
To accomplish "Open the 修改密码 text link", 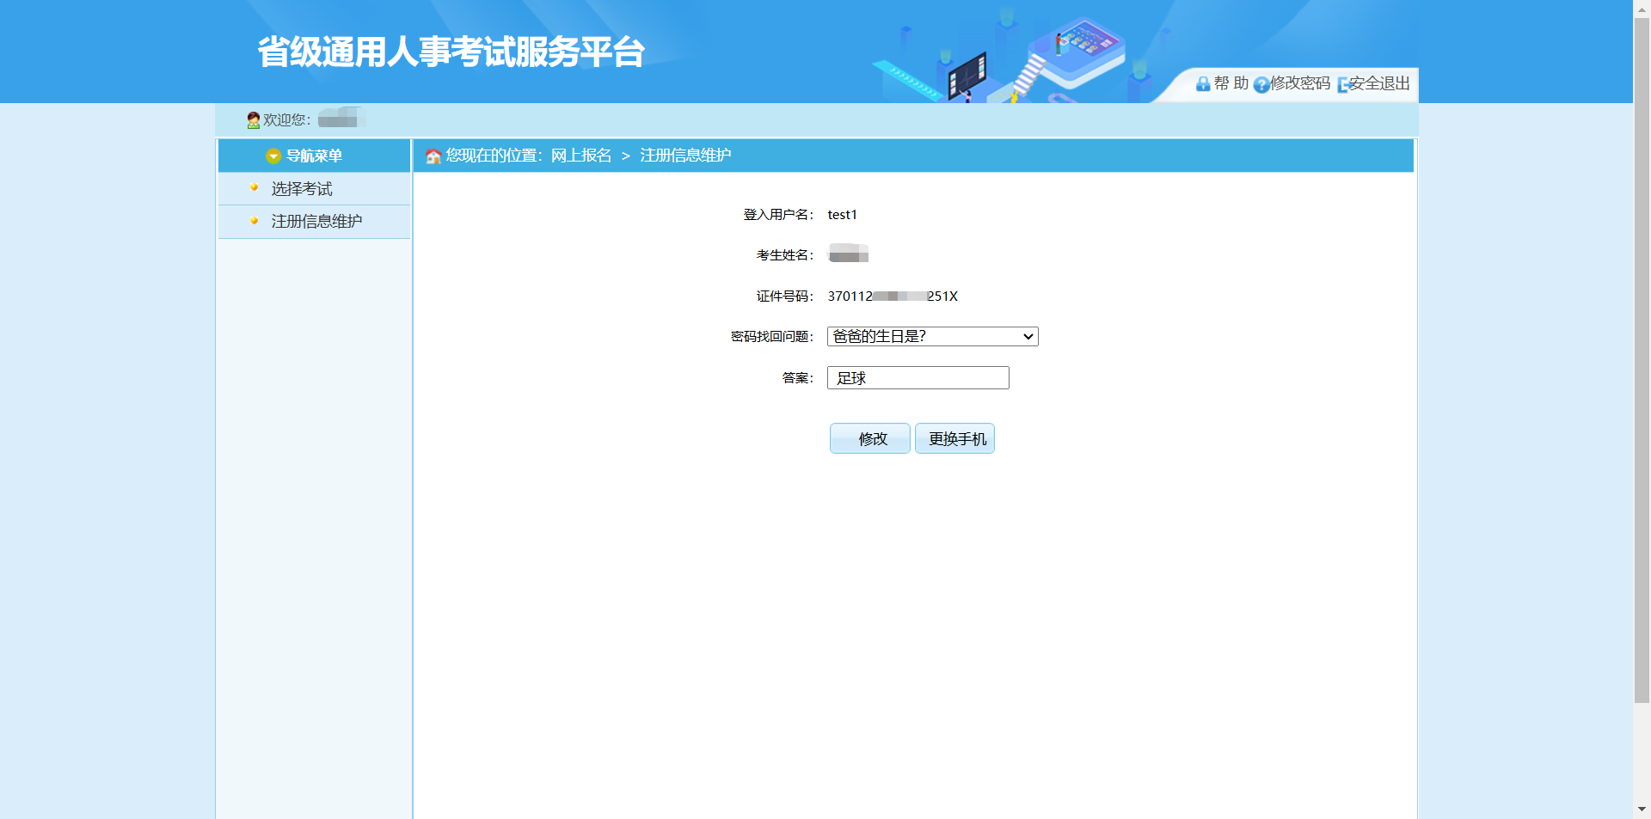I will click(x=1300, y=83).
